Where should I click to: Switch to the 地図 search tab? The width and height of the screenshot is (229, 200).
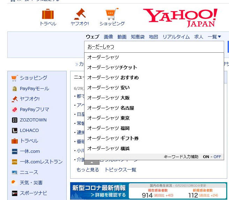(x=154, y=37)
